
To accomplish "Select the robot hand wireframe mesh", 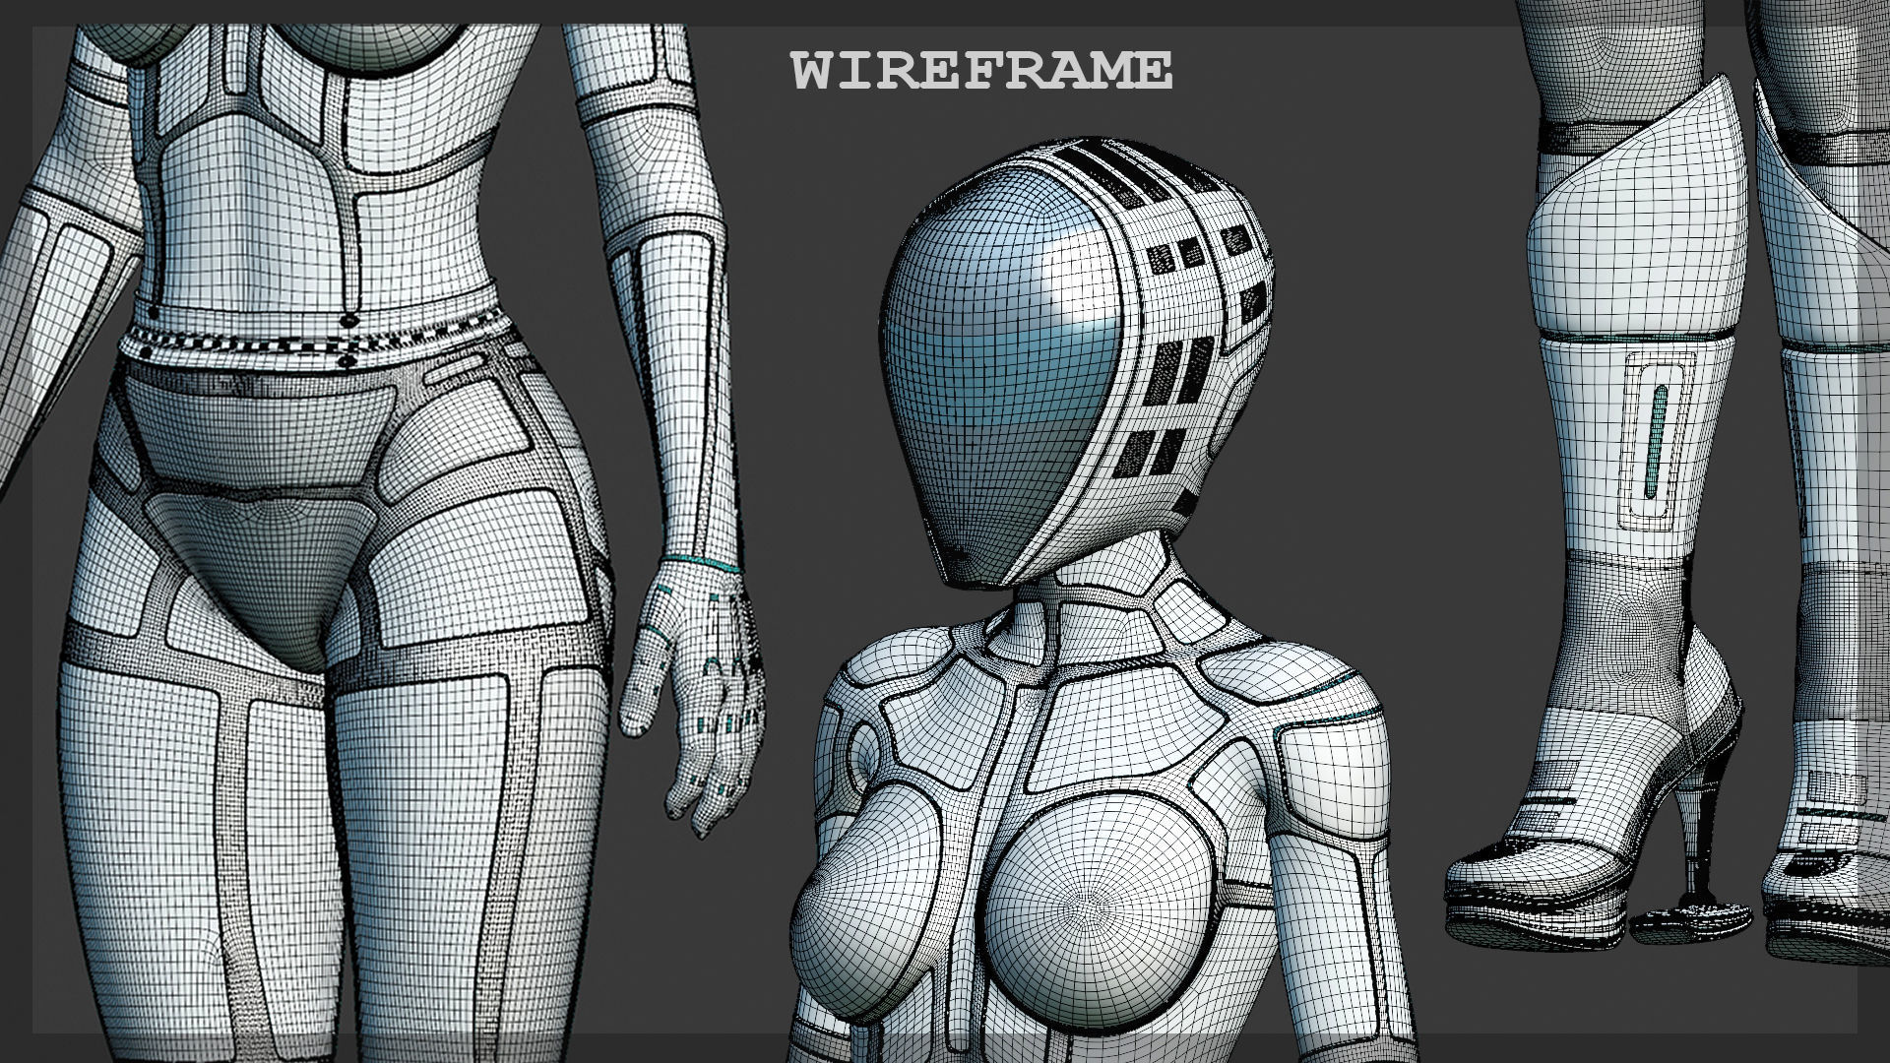I will click(x=694, y=698).
